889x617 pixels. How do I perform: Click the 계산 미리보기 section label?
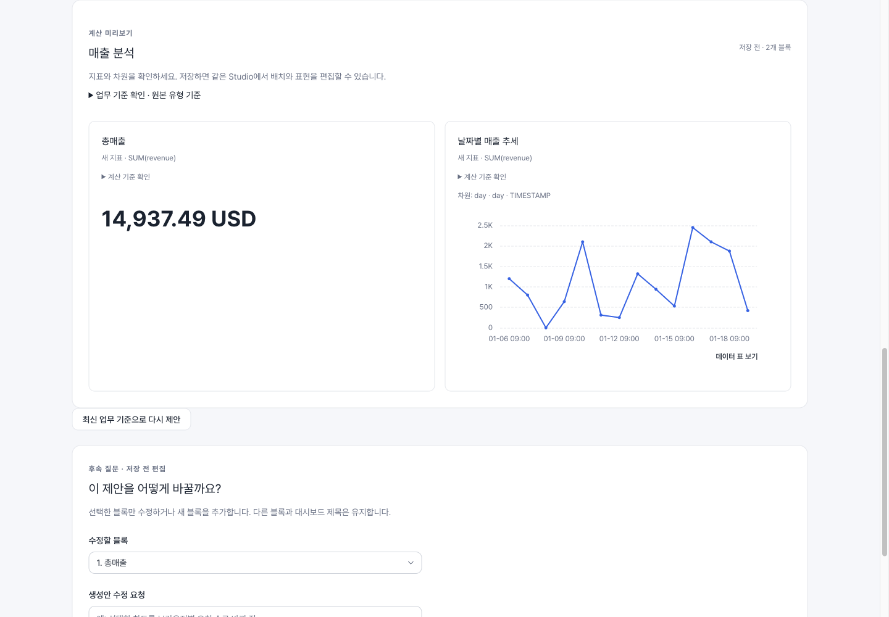coord(111,33)
